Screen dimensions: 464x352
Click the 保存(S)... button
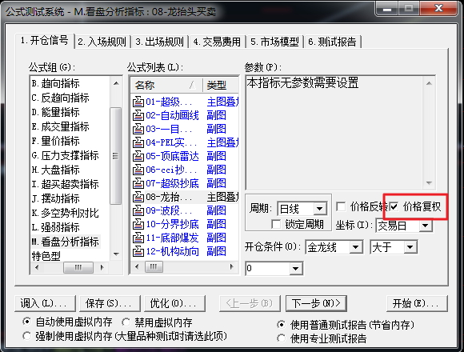point(110,303)
